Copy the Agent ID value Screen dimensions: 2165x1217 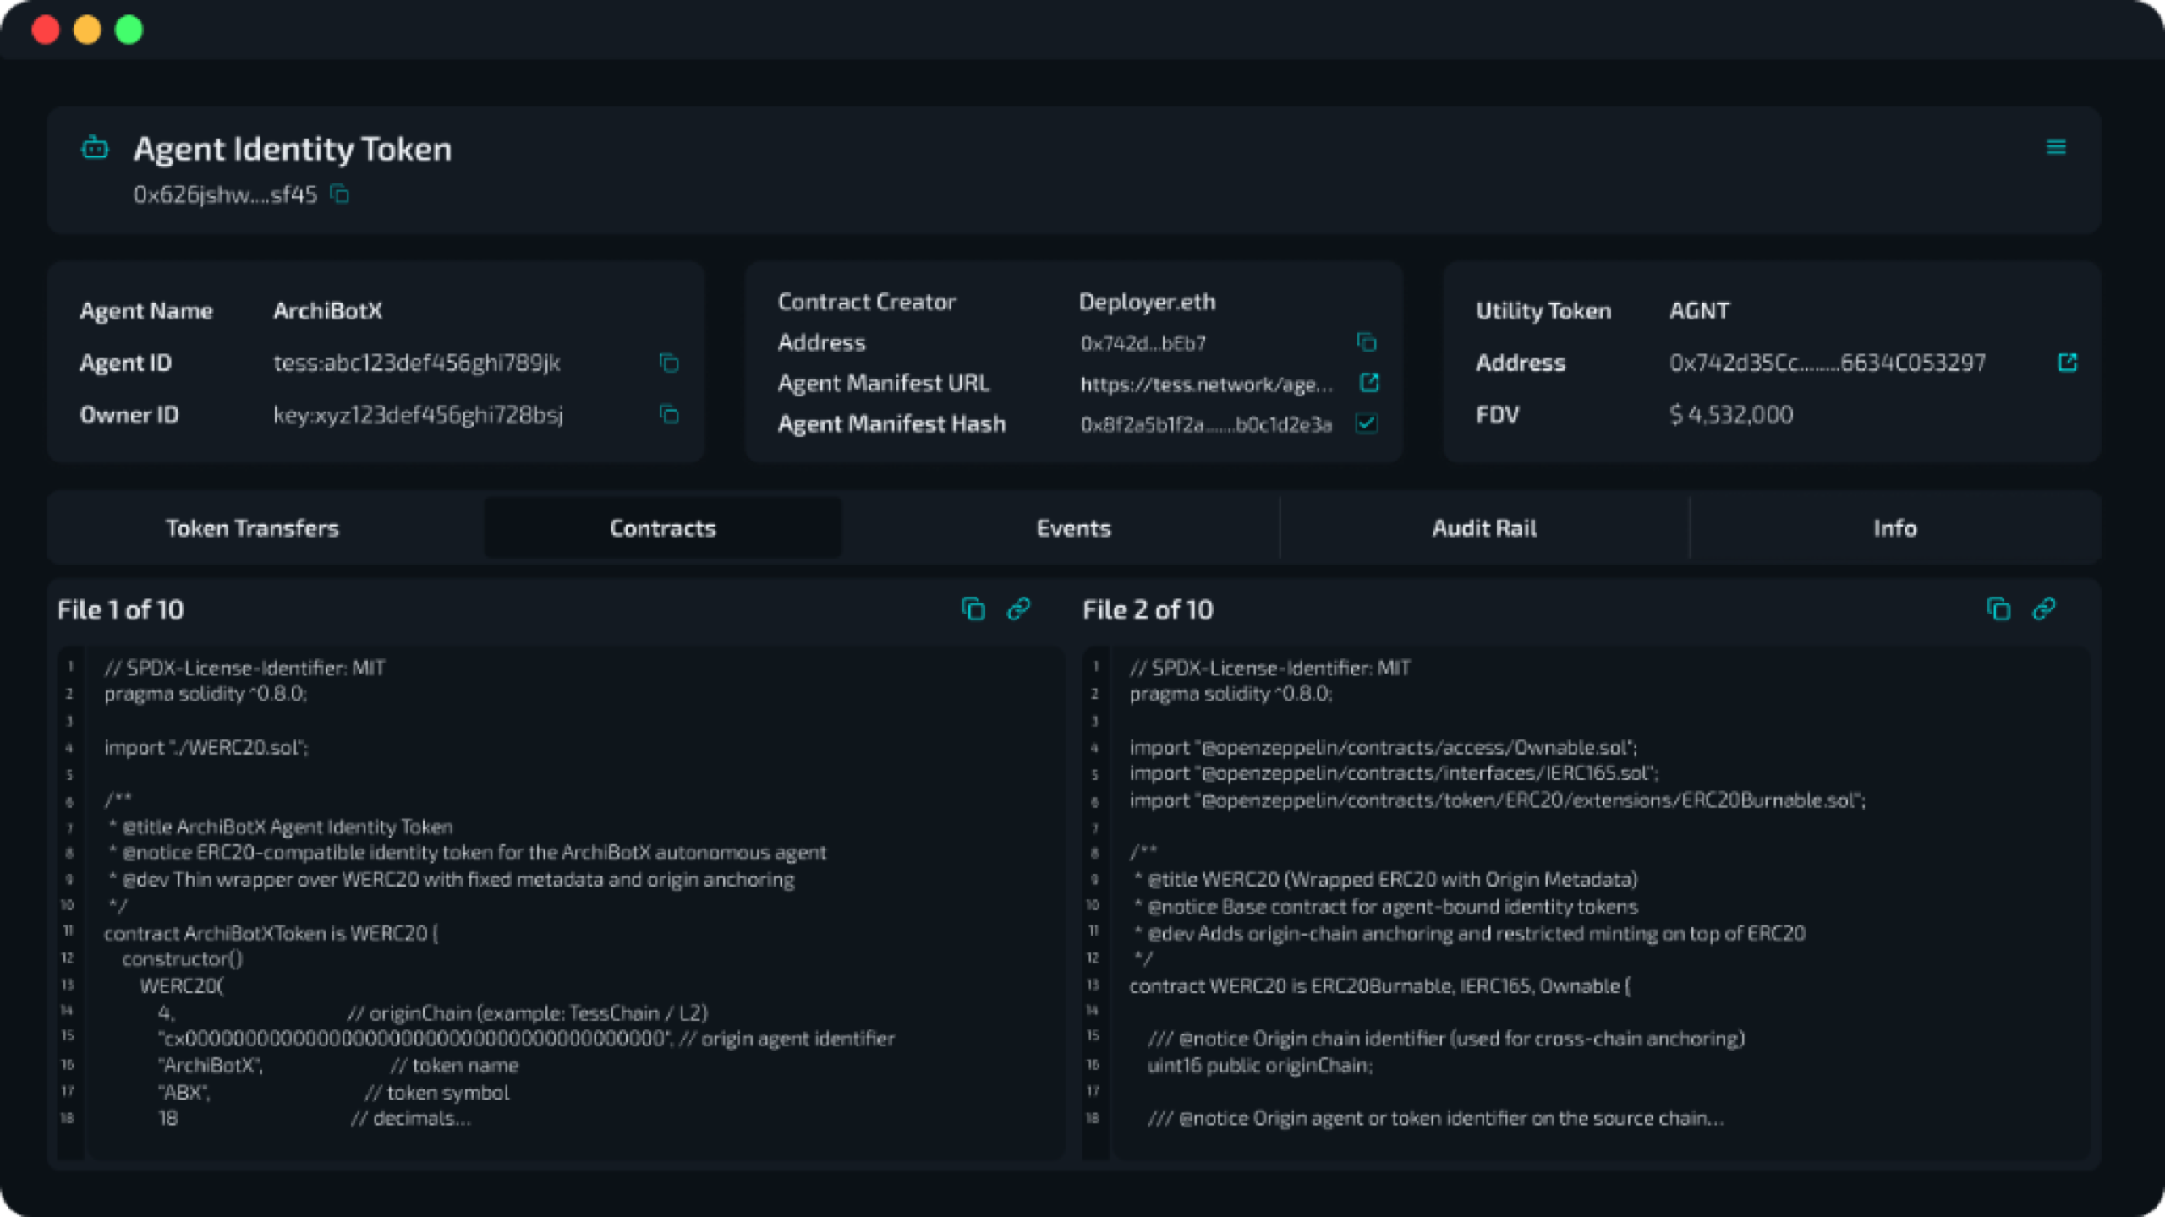pos(669,363)
